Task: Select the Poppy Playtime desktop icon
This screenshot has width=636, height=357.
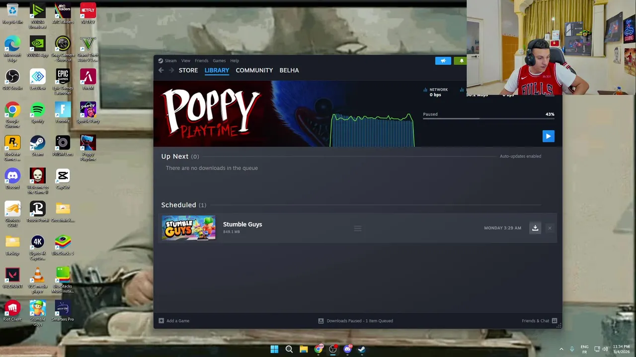Action: (x=88, y=148)
